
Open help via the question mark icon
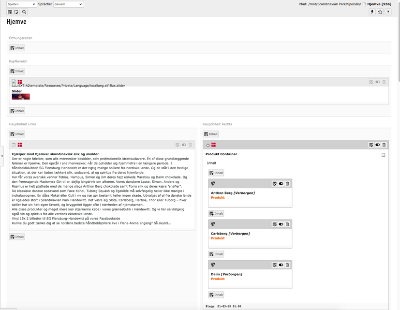click(x=388, y=12)
